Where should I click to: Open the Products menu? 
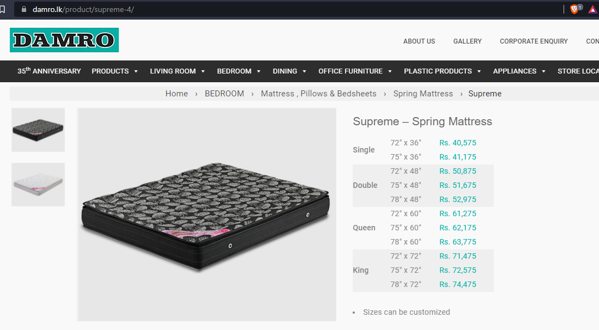click(110, 71)
